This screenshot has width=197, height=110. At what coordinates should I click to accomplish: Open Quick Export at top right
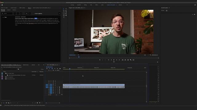coord(195,5)
